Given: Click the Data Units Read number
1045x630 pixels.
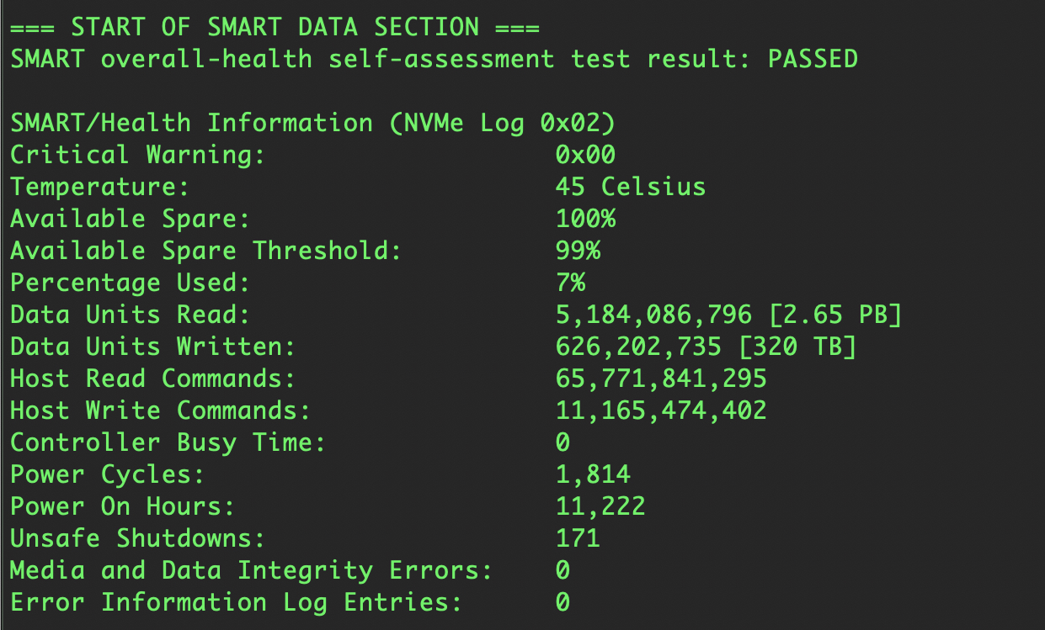Looking at the screenshot, I should coord(653,315).
